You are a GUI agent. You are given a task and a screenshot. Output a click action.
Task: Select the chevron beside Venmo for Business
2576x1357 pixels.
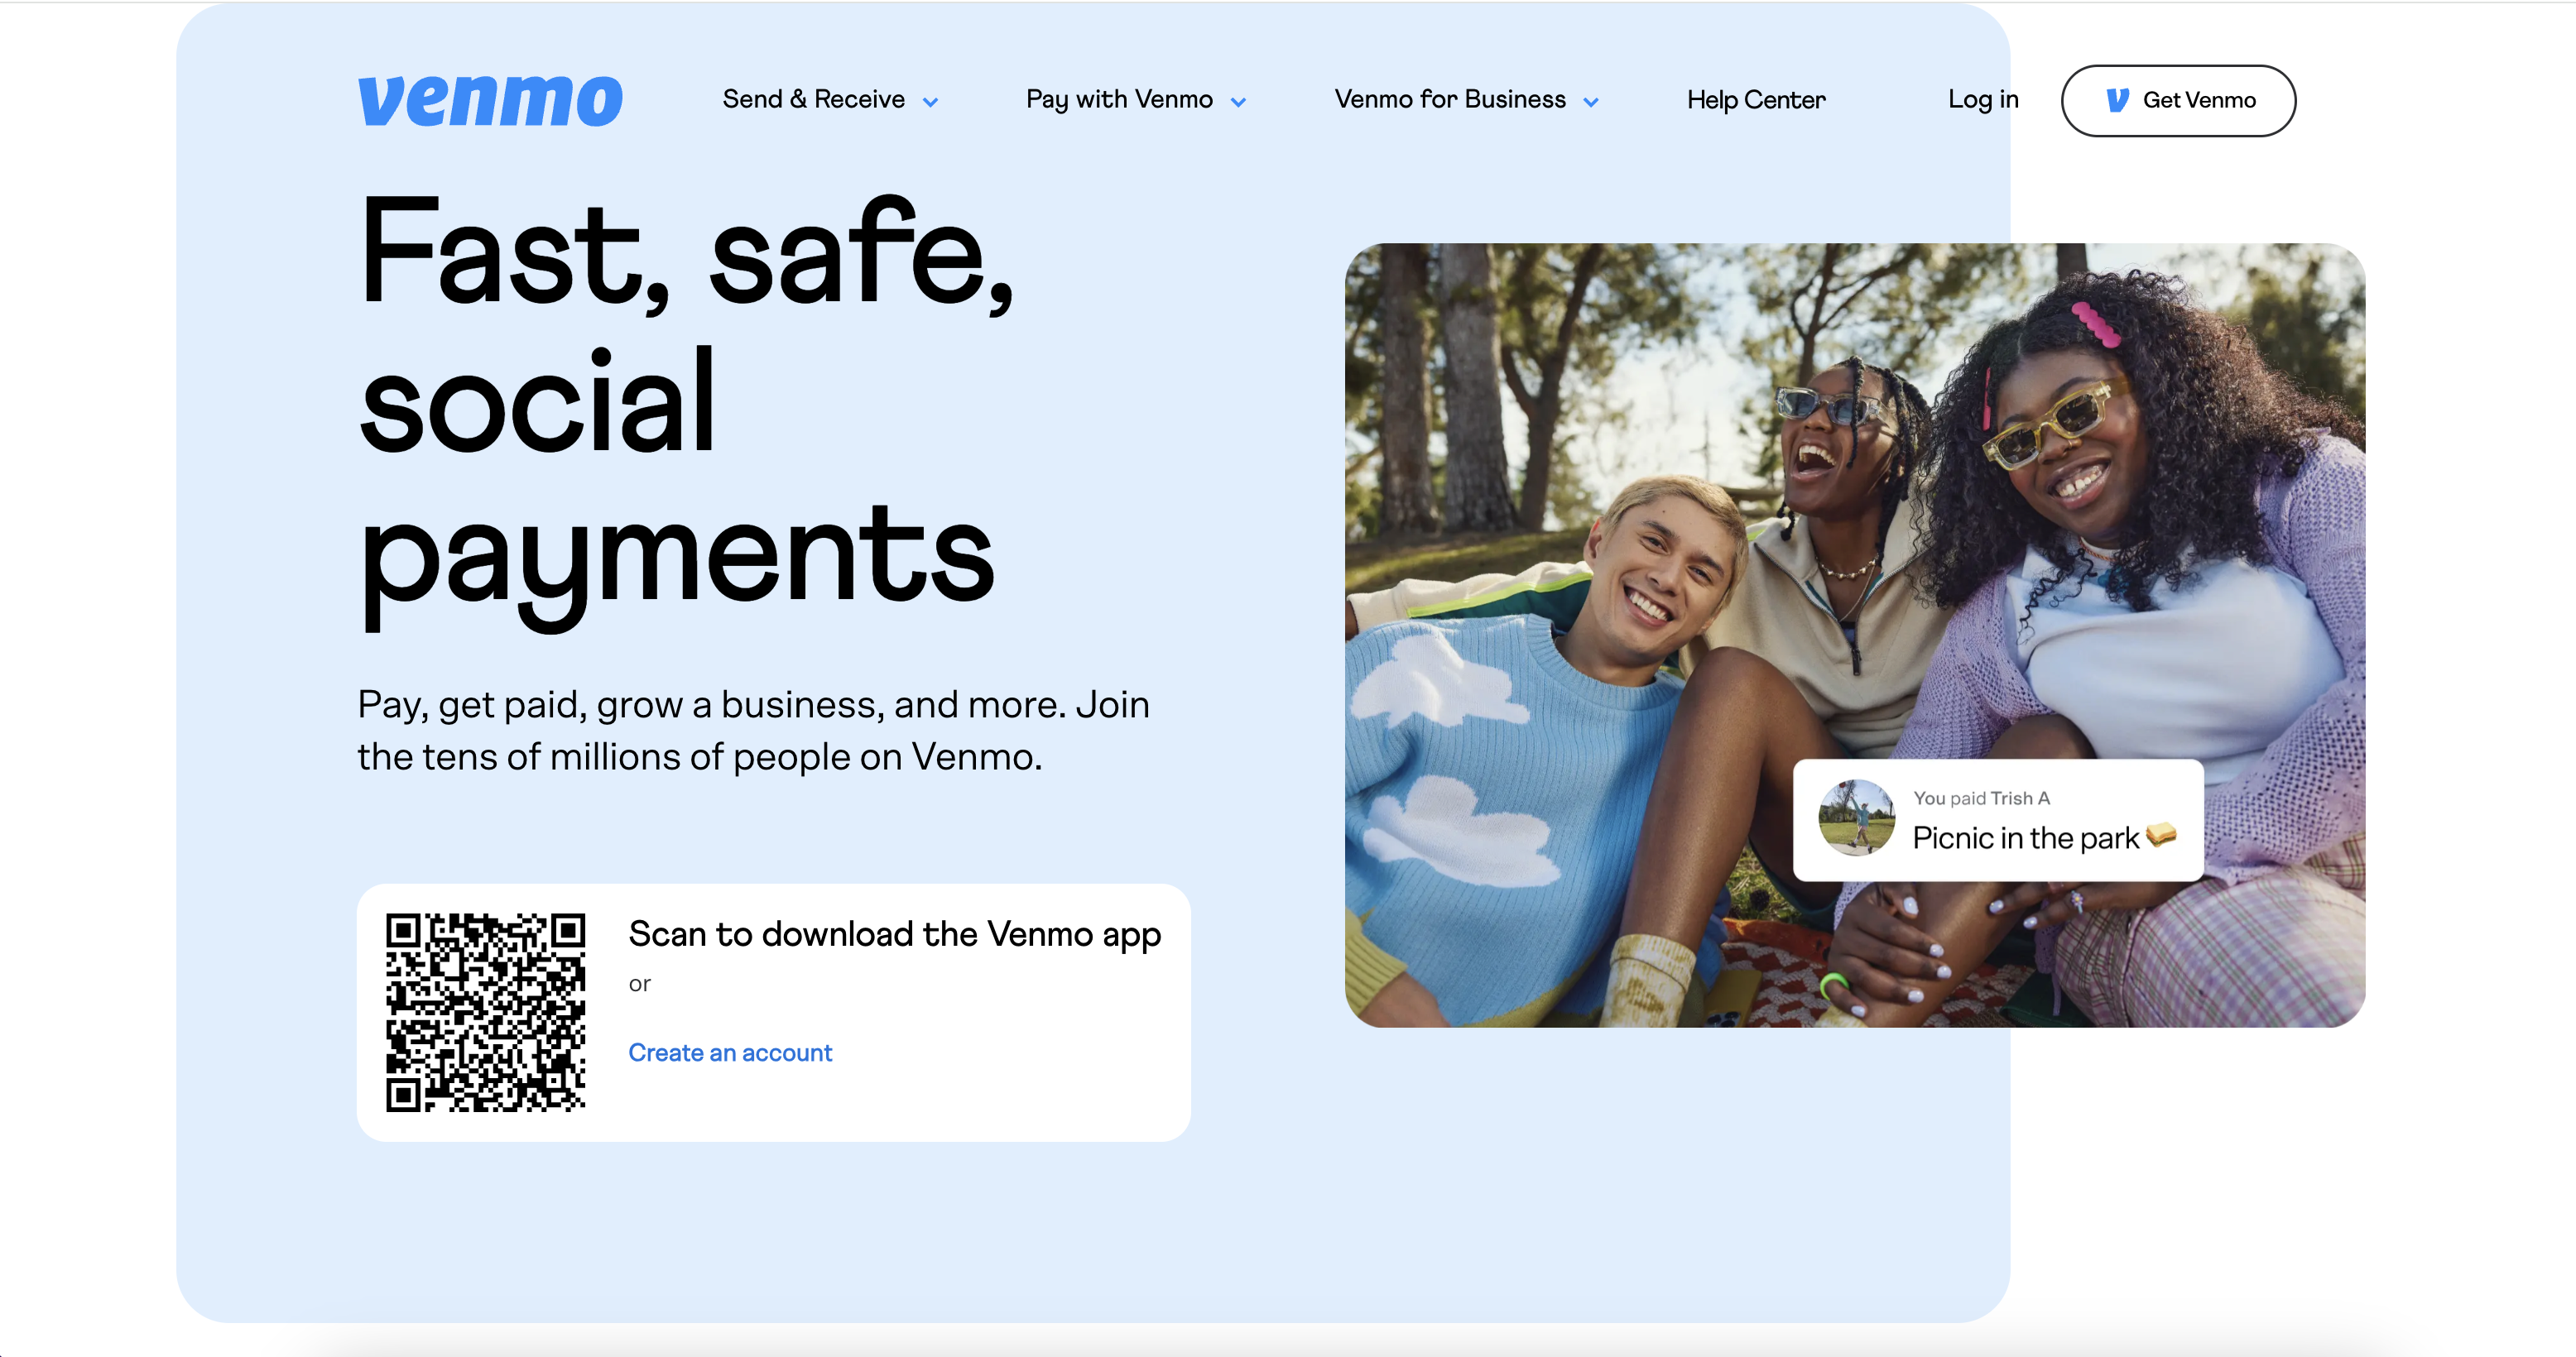coord(1592,101)
